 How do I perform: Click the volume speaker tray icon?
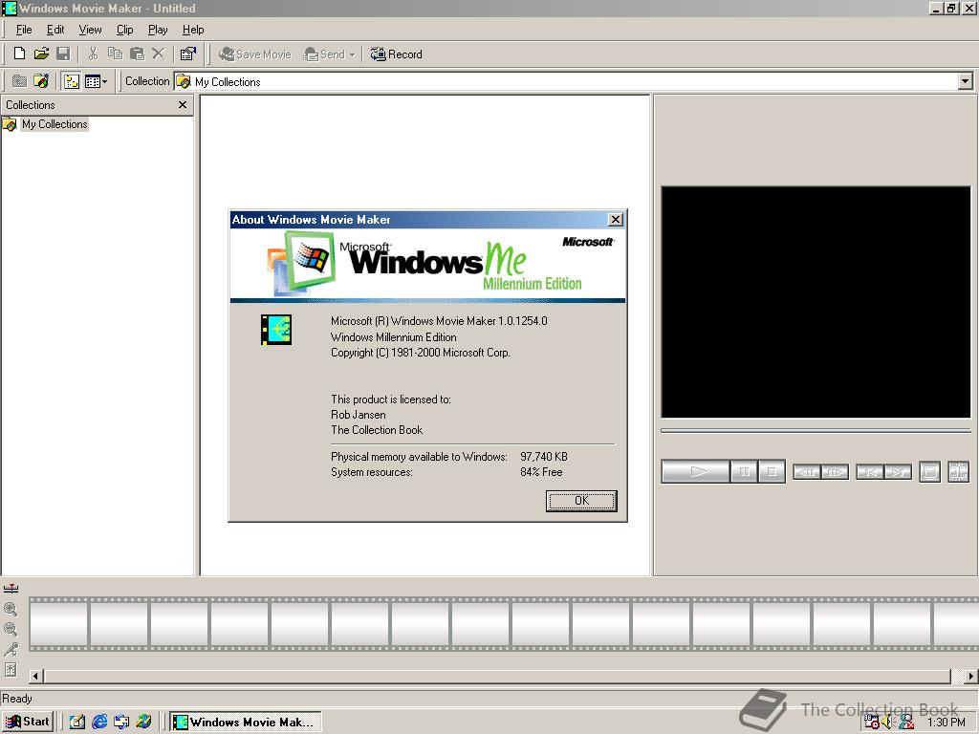[x=888, y=723]
